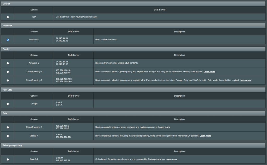Select CleanBrowsing-2 radio button
This screenshot has height=165, width=267.
(8, 80)
